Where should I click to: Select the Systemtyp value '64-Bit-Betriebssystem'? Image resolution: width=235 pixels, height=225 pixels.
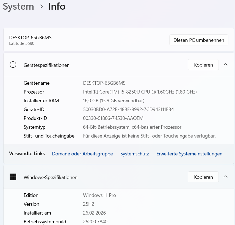[x=132, y=127]
